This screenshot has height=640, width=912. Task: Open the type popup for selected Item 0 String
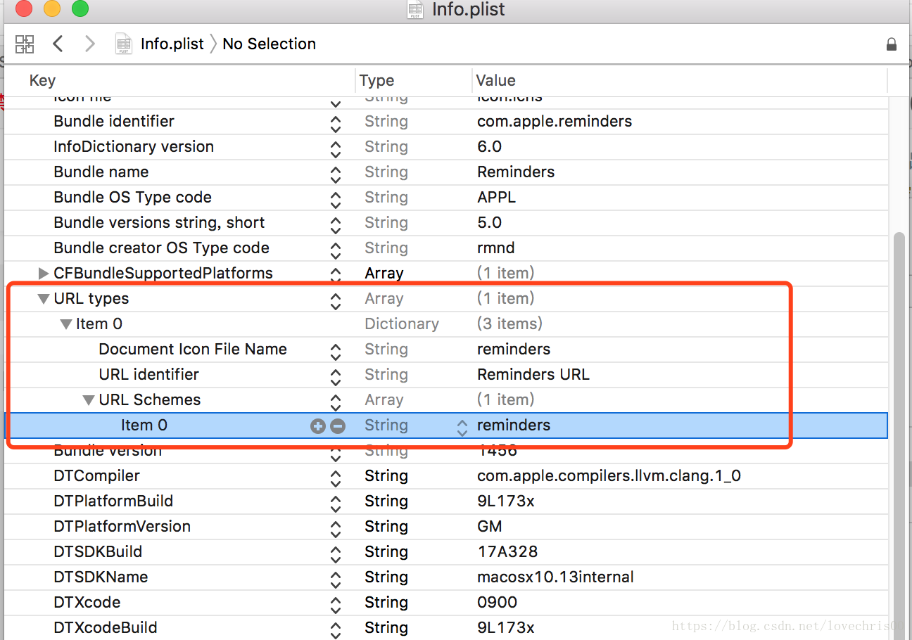pyautogui.click(x=462, y=428)
